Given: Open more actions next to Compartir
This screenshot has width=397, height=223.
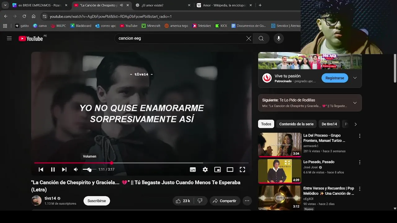Looking at the screenshot, I should click(247, 201).
